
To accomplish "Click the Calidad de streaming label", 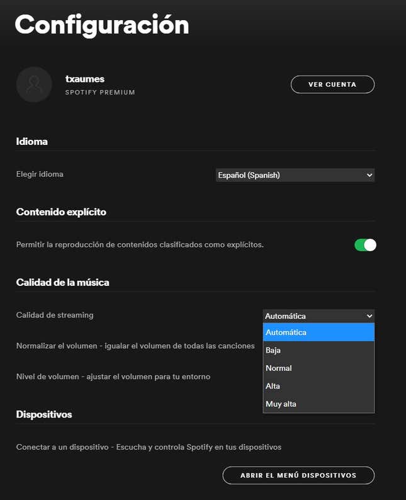I will pyautogui.click(x=55, y=315).
